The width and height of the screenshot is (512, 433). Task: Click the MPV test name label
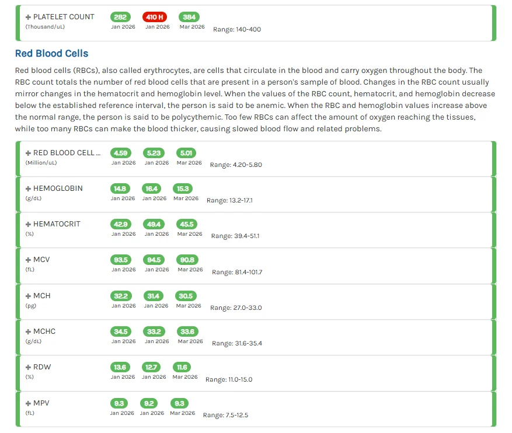click(41, 403)
